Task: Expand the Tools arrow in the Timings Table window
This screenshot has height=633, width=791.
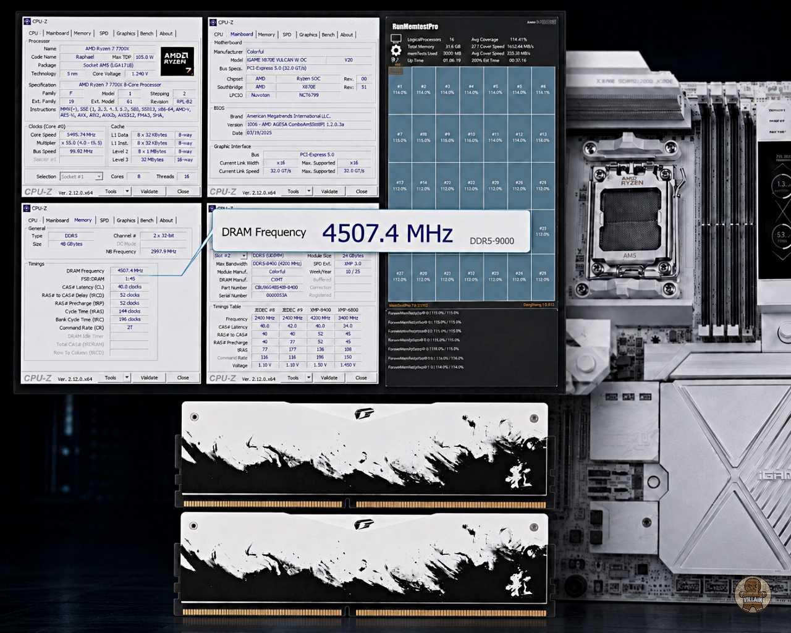Action: [308, 378]
